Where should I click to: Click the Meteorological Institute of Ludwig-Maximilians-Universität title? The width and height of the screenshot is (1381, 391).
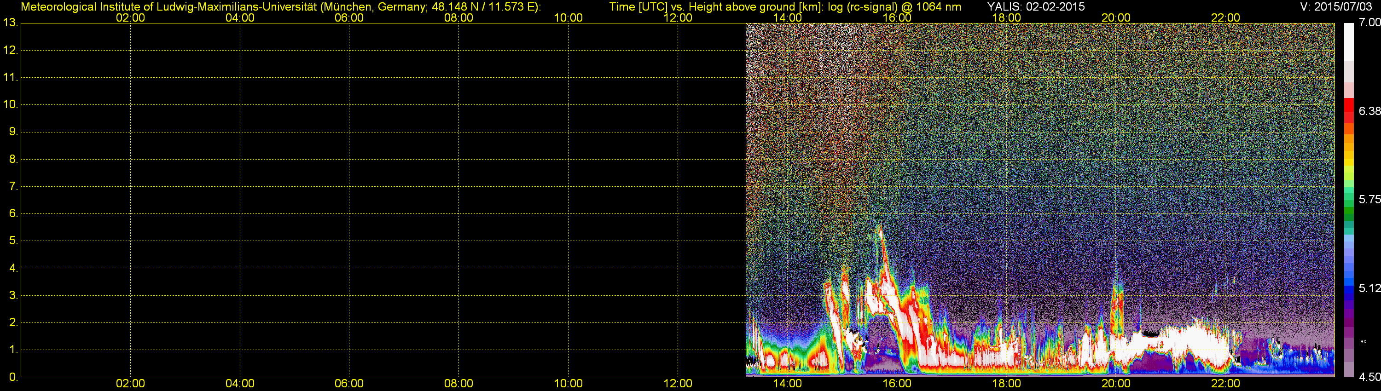point(280,6)
